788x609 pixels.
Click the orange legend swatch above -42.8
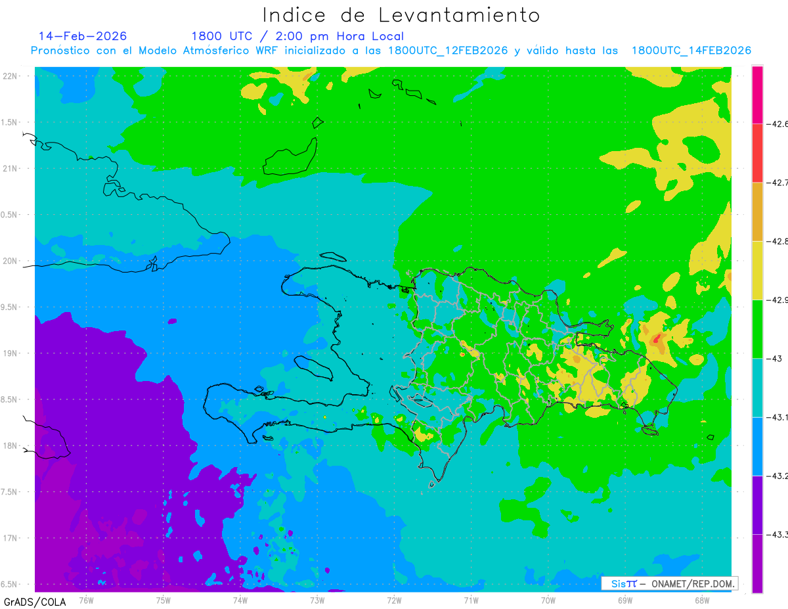[x=757, y=212]
